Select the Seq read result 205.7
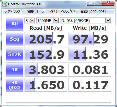Screen dimensions: 117x107 pos(46,39)
